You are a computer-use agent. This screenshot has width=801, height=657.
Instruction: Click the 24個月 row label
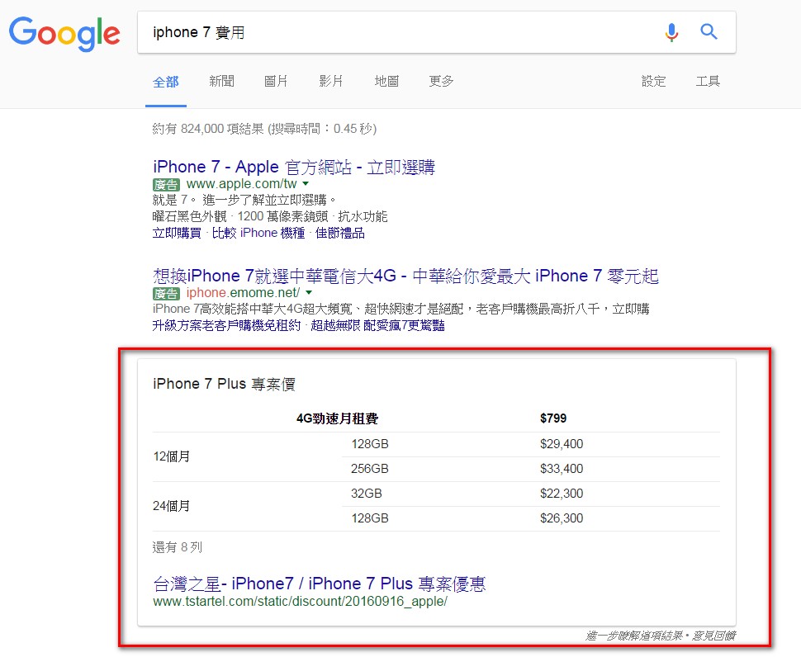click(171, 506)
